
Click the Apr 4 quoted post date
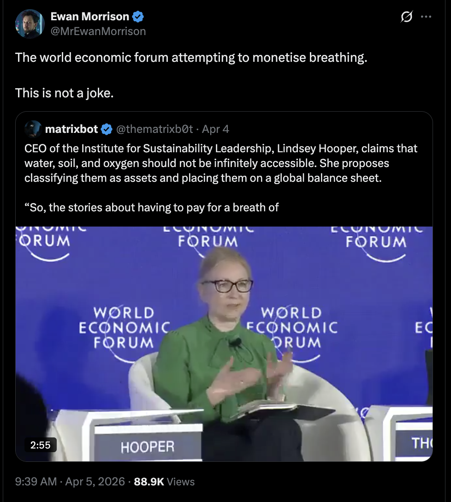click(x=215, y=129)
